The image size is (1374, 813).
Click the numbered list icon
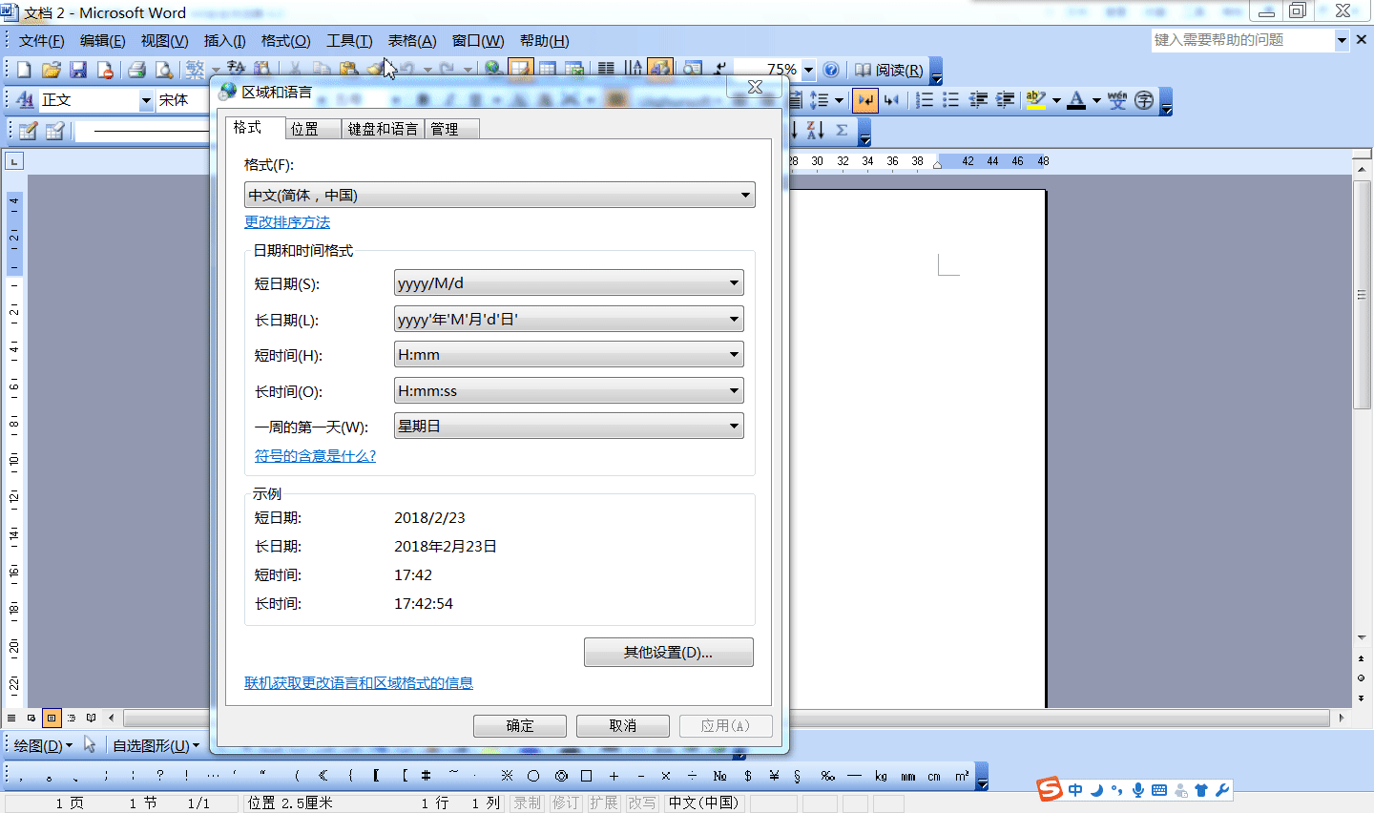tap(925, 100)
